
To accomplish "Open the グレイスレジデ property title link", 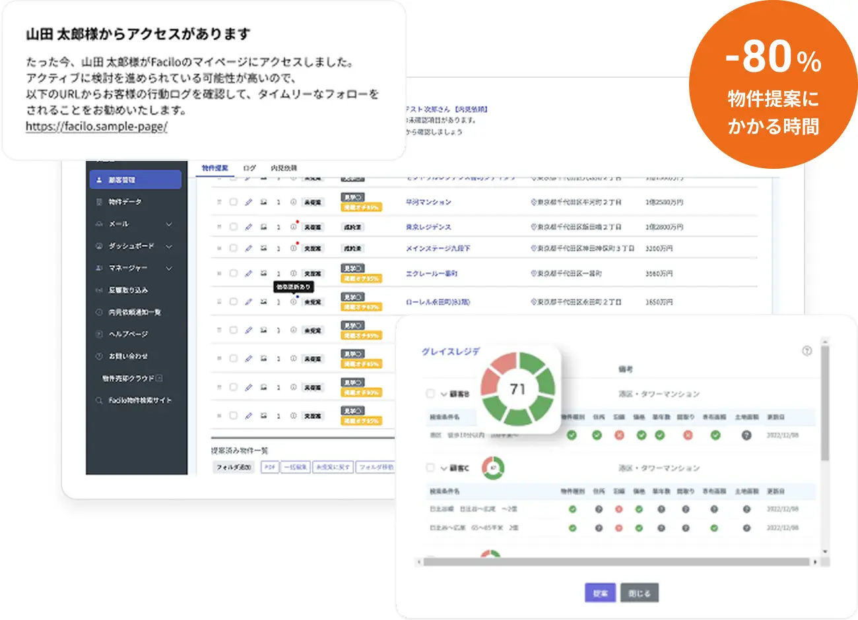I will click(x=451, y=352).
